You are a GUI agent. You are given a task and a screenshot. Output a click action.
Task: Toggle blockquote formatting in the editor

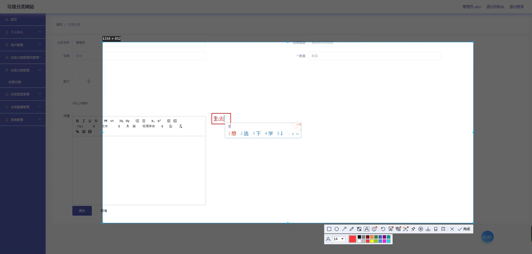click(106, 121)
